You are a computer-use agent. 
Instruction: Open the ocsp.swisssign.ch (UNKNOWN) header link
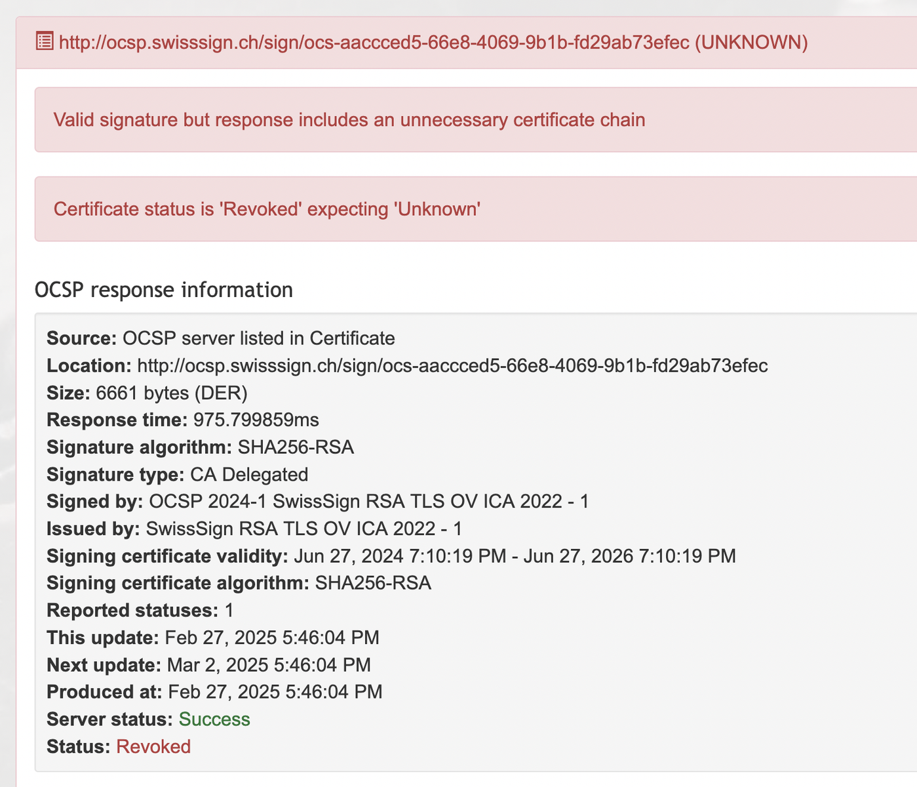click(x=433, y=43)
